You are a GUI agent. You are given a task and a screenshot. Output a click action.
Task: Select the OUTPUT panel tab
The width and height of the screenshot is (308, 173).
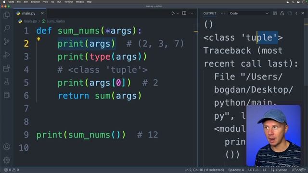(x=210, y=13)
